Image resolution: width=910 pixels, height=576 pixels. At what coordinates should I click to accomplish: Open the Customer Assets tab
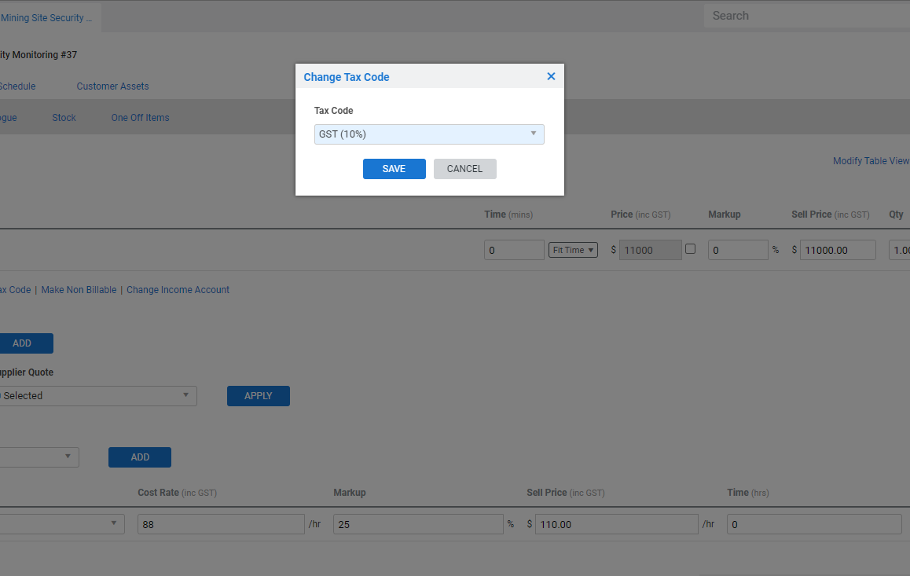112,86
